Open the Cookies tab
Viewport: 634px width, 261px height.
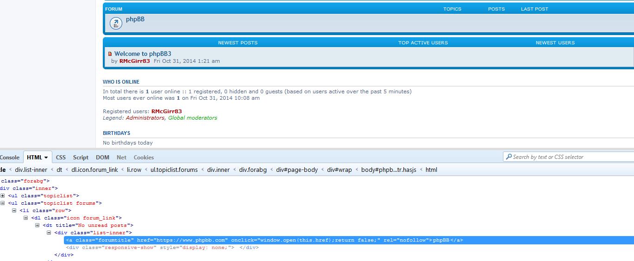click(x=144, y=158)
